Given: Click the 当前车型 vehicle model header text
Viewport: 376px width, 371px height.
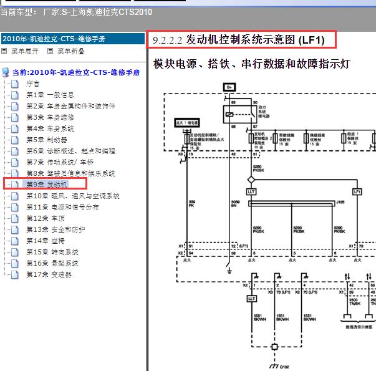Looking at the screenshot, I should click(76, 12).
